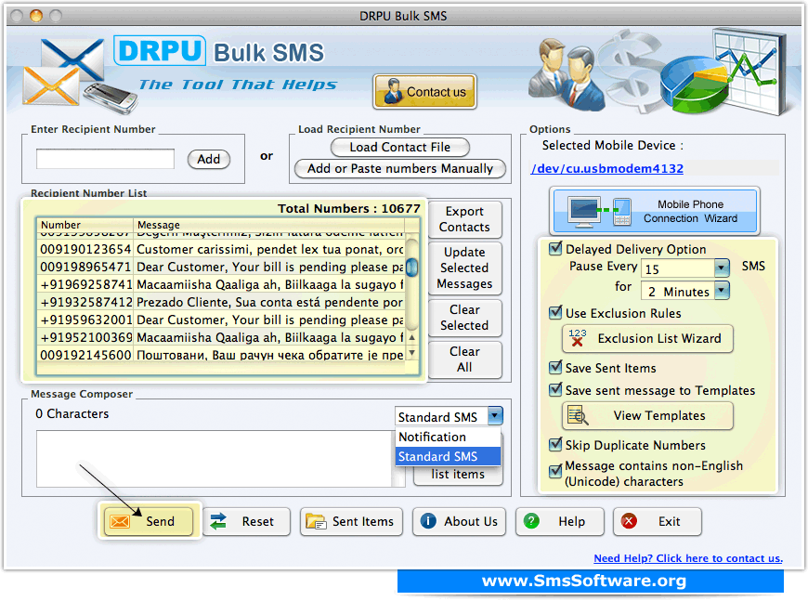808x601 pixels.
Task: Select row with number +91969258741
Action: click(222, 284)
